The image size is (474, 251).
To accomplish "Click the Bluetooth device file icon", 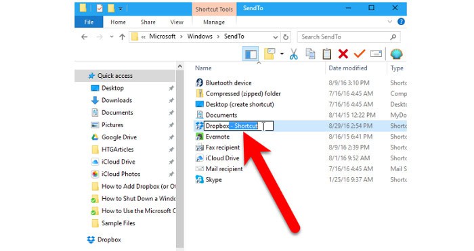I will 200,83.
